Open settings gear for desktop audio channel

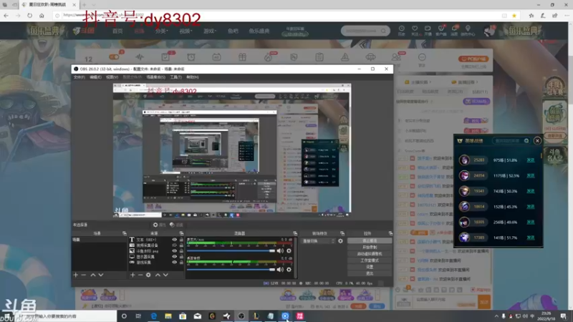[289, 270]
